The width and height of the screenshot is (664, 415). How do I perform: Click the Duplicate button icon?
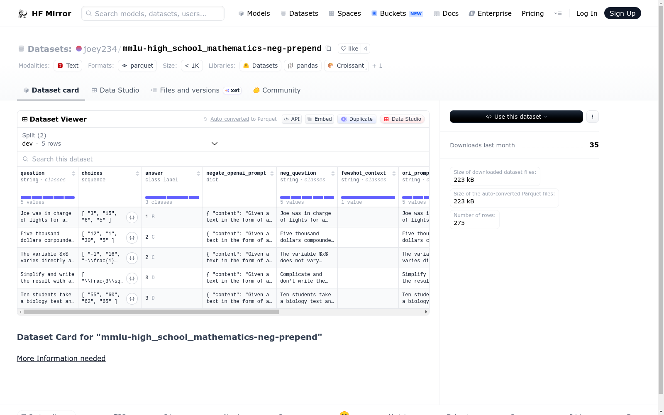click(x=344, y=119)
